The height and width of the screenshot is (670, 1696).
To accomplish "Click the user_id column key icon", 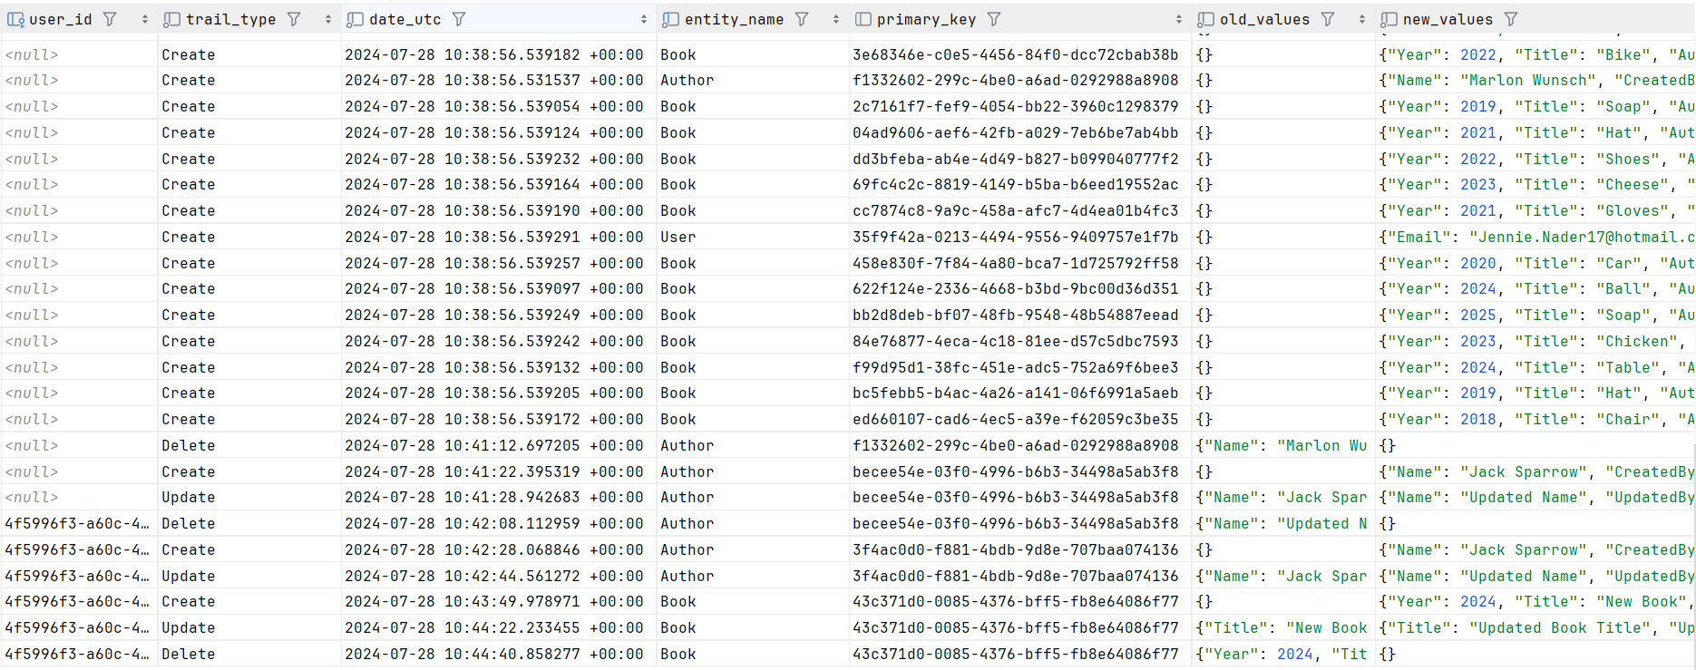I will tap(15, 19).
